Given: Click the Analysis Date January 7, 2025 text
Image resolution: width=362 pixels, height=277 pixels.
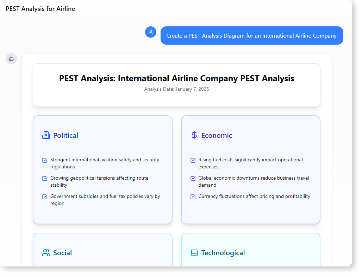Looking at the screenshot, I should (176, 89).
